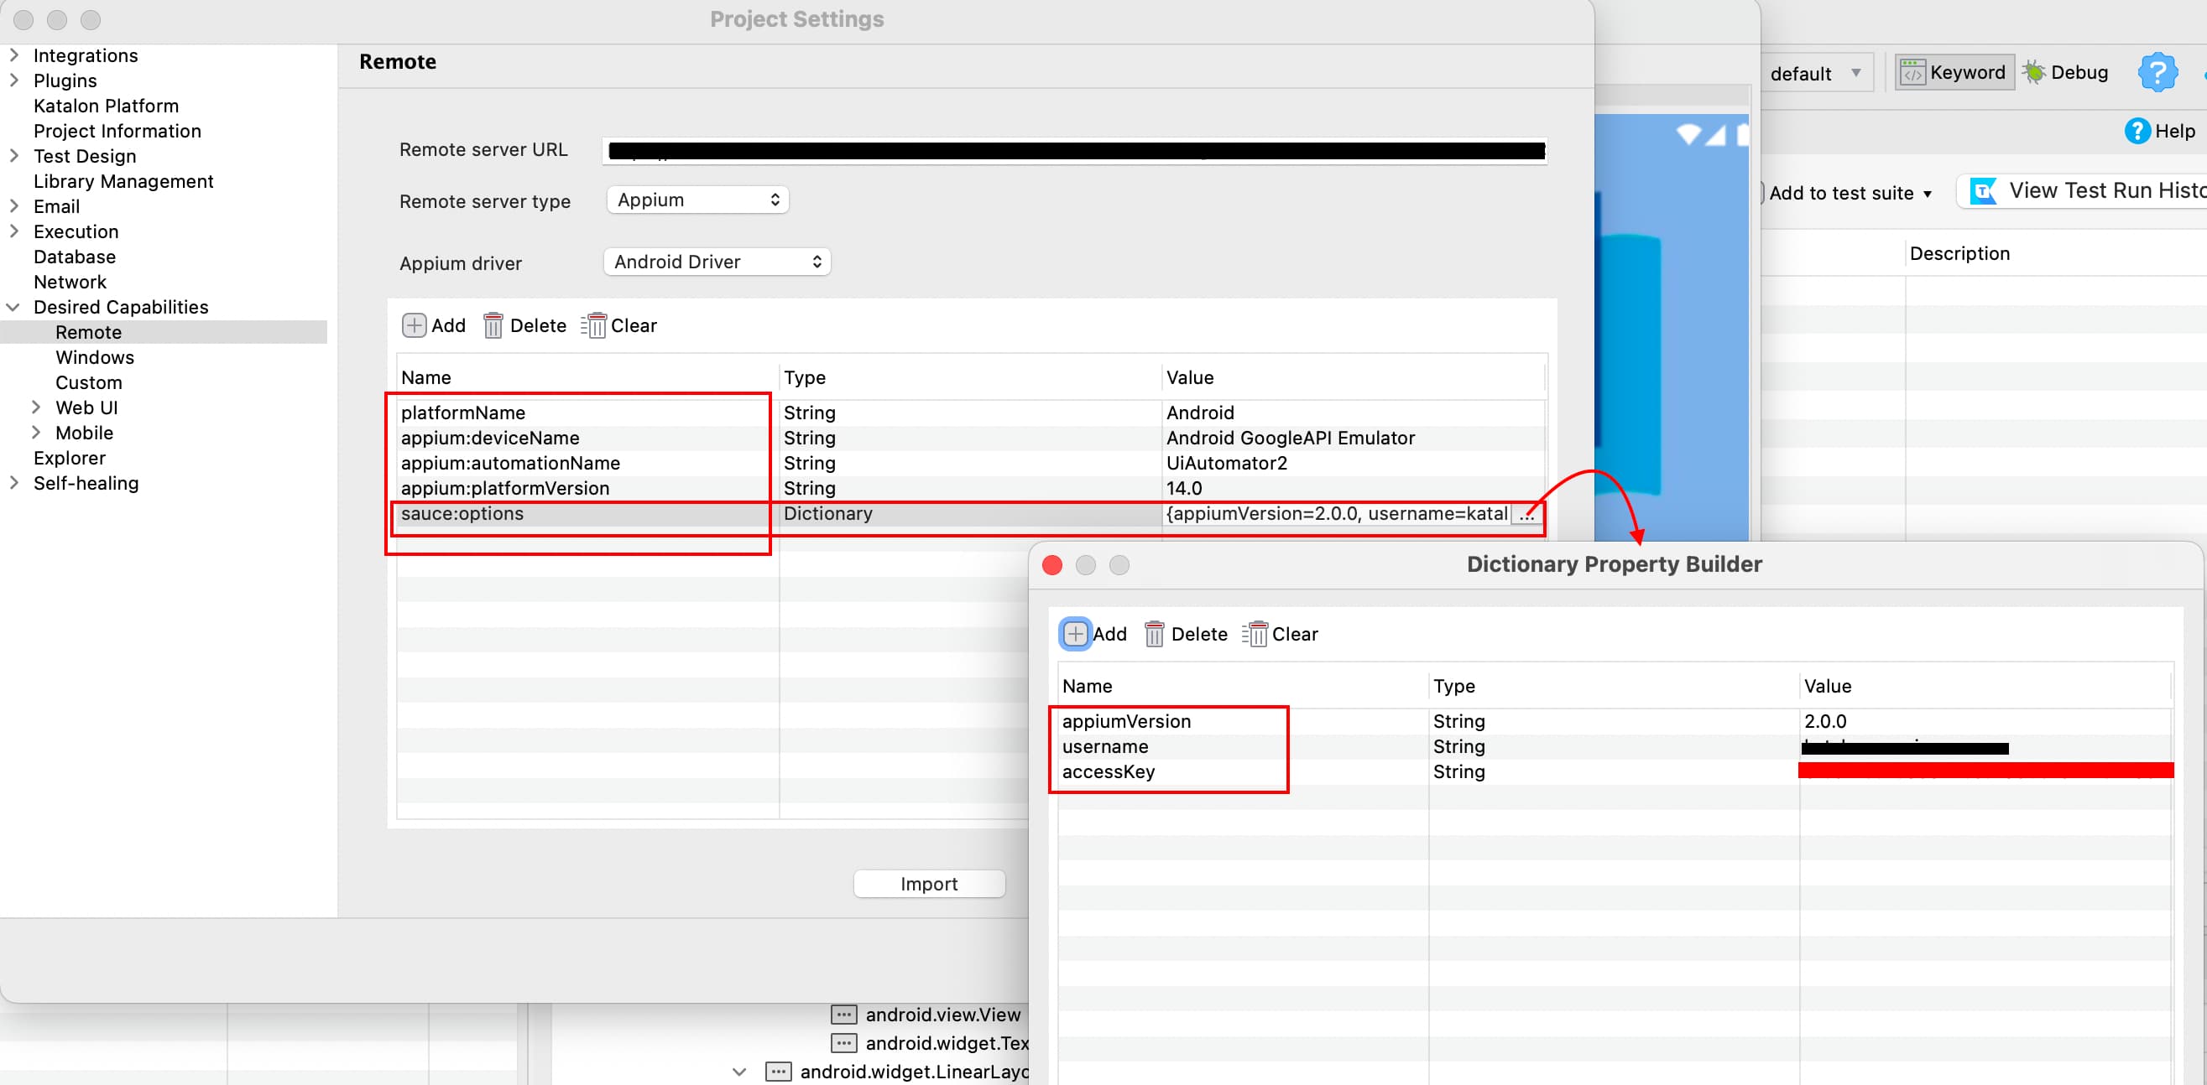Open Remote server type dropdown
Viewport: 2207px width, 1085px height.
697,200
